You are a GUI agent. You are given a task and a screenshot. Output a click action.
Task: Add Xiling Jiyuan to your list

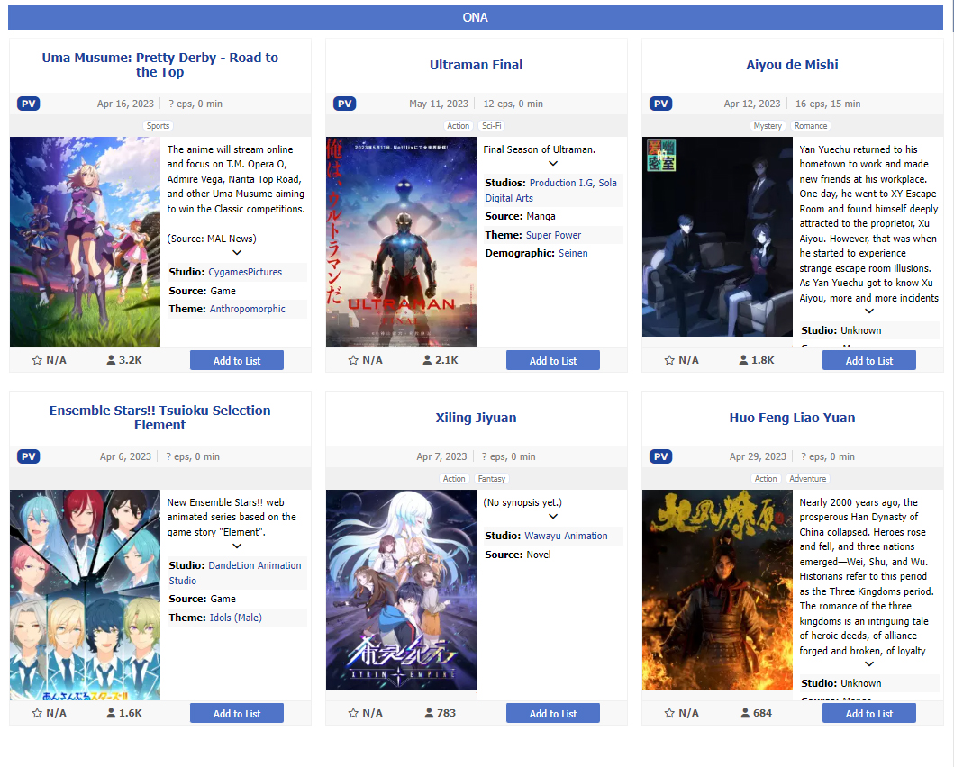click(553, 713)
